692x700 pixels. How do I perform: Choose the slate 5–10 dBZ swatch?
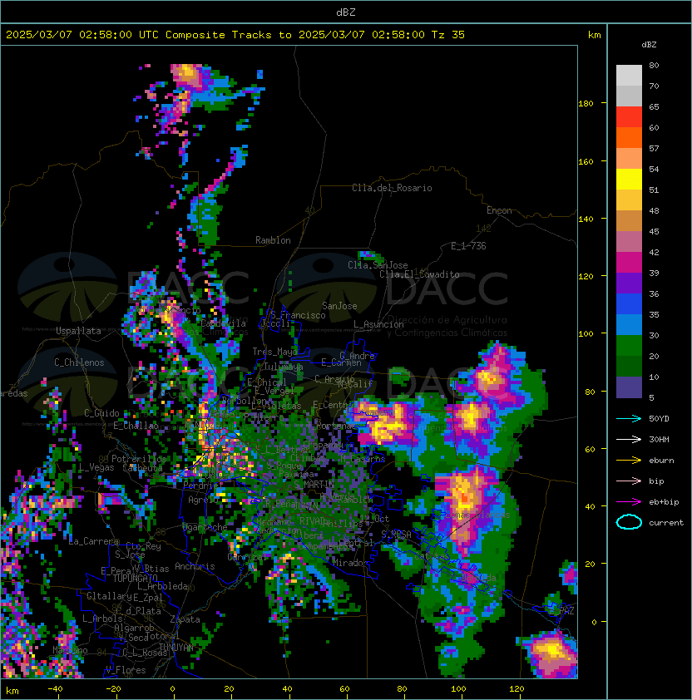tap(629, 387)
